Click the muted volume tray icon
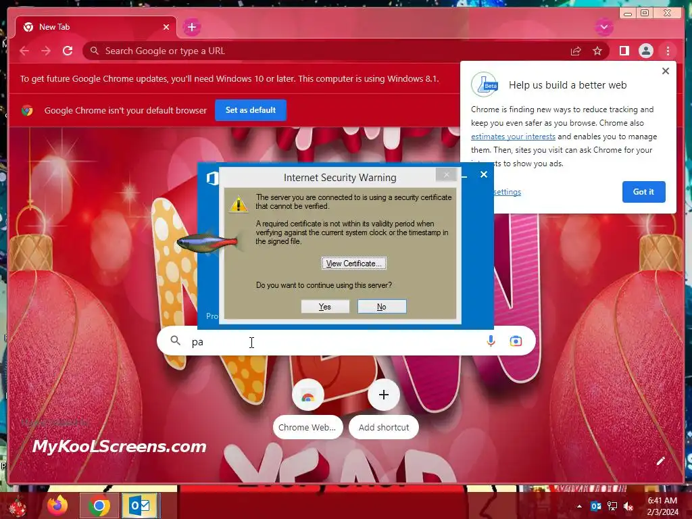Image resolution: width=692 pixels, height=519 pixels. (x=628, y=506)
